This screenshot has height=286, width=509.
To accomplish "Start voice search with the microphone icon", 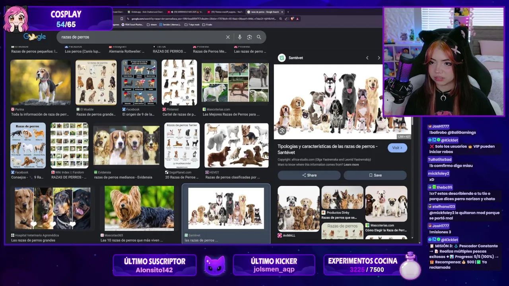I will [x=239, y=37].
